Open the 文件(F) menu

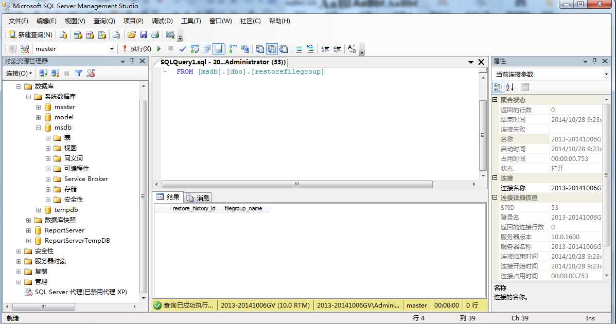pos(19,21)
